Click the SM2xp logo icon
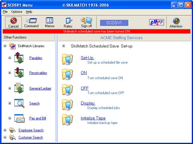This screenshot has height=144, width=193. 156,22
